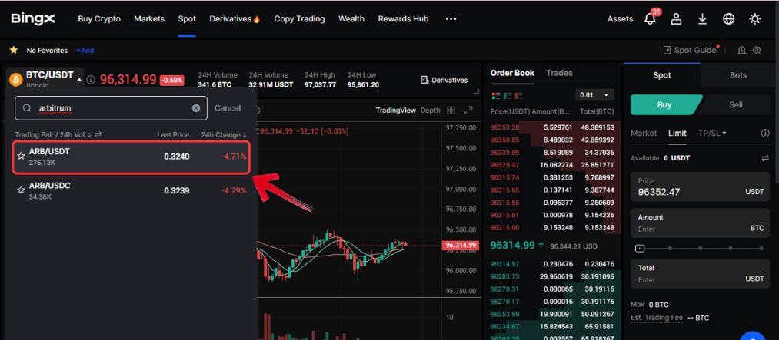Click the Sell button
The image size is (779, 340).
735,104
